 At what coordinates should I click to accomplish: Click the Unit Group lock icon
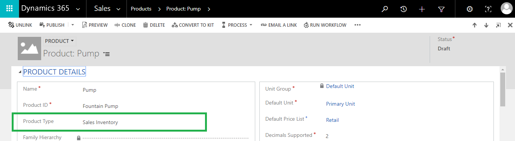322,86
